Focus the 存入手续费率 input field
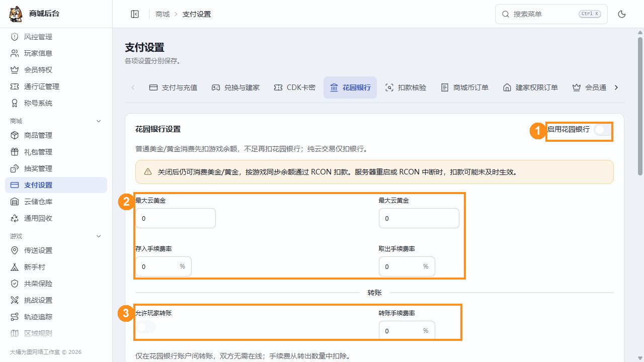The width and height of the screenshot is (644, 362). click(164, 266)
